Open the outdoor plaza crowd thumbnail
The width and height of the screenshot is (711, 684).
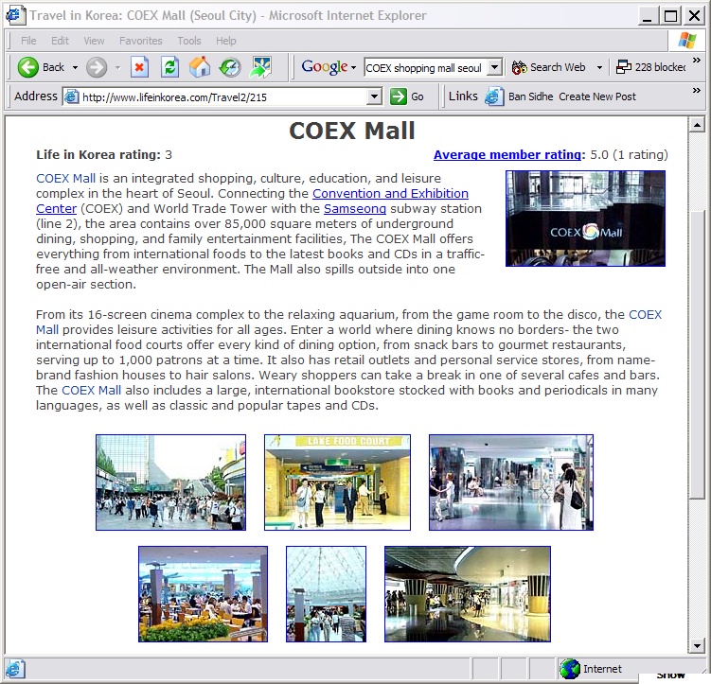[x=171, y=482]
